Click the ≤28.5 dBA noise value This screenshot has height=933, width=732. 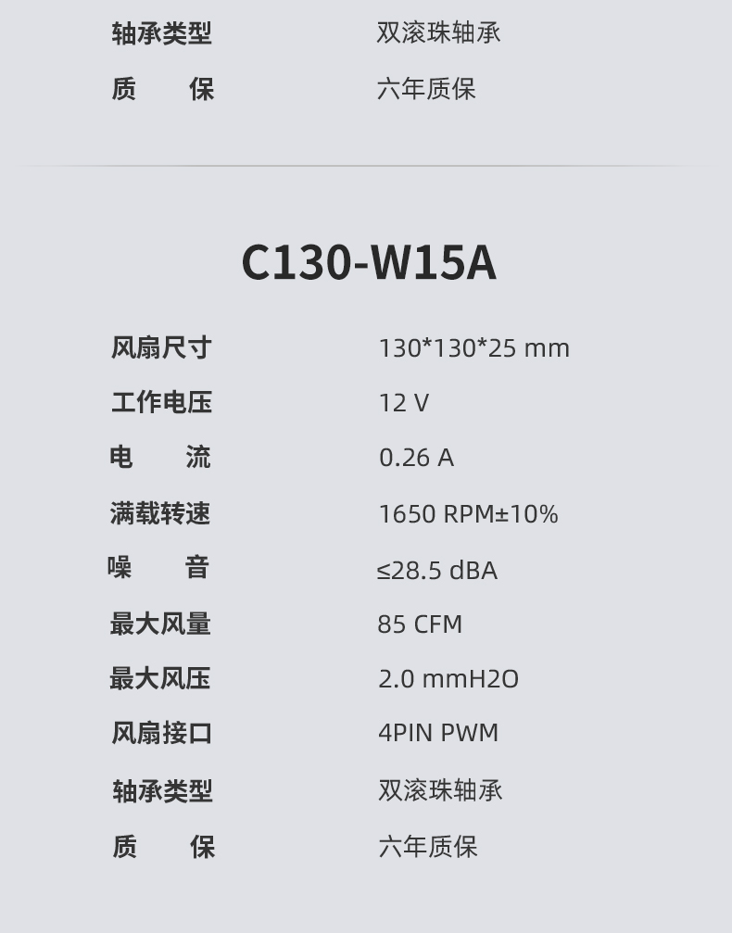[x=436, y=570]
